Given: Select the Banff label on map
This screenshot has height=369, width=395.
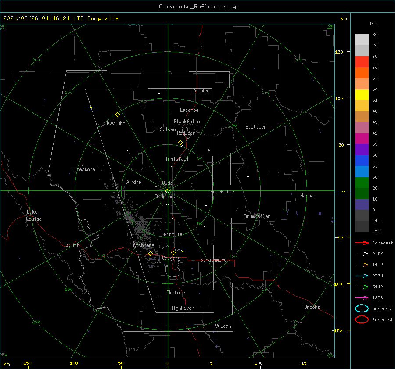Looking at the screenshot, I should 72,244.
